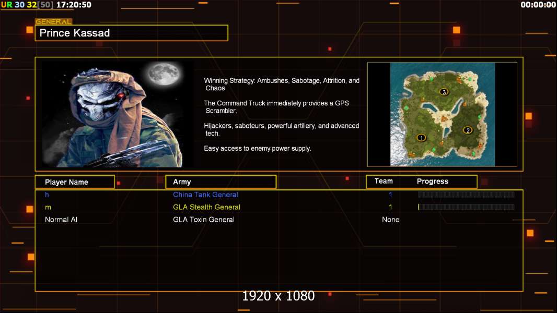This screenshot has width=557, height=313.
Task: Select player name m
Action: coord(48,208)
